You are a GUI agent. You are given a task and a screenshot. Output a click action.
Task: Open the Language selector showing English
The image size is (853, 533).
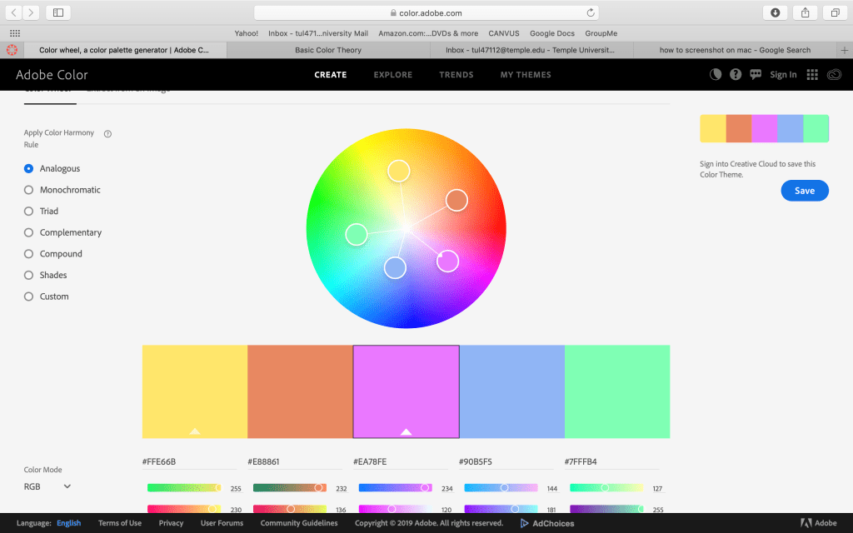(68, 523)
